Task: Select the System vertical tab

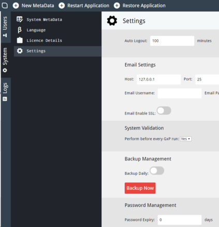Action: point(5,60)
